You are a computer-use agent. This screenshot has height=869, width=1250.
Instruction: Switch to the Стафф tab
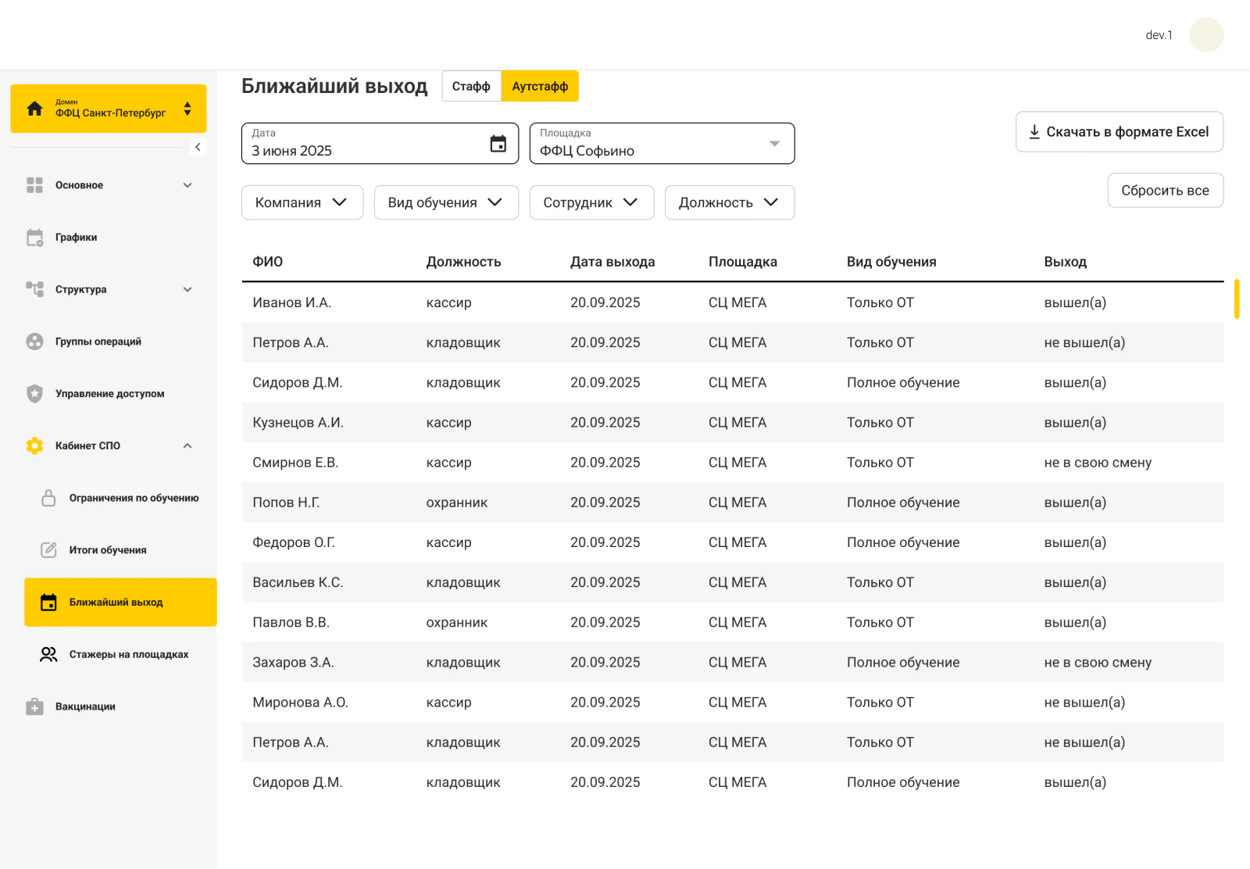471,86
